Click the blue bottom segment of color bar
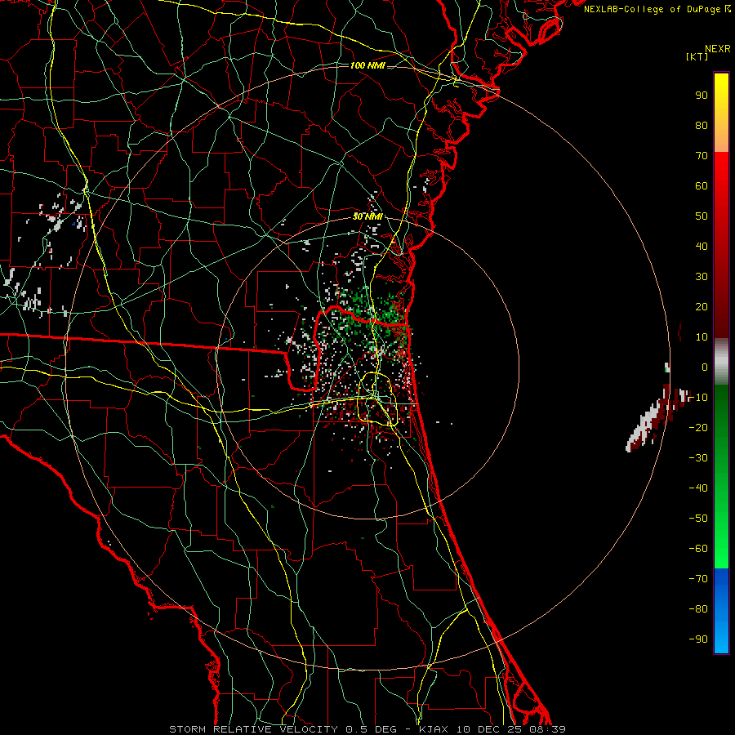The height and width of the screenshot is (735, 735). point(721,611)
